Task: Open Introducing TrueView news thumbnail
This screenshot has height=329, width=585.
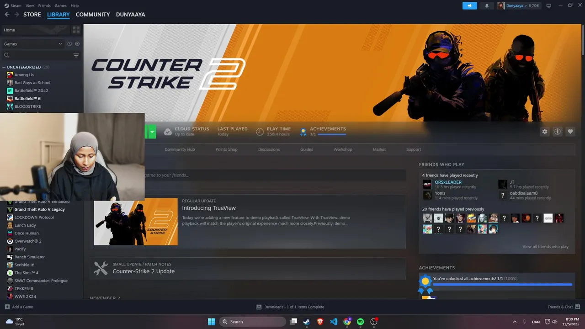Action: 136,222
